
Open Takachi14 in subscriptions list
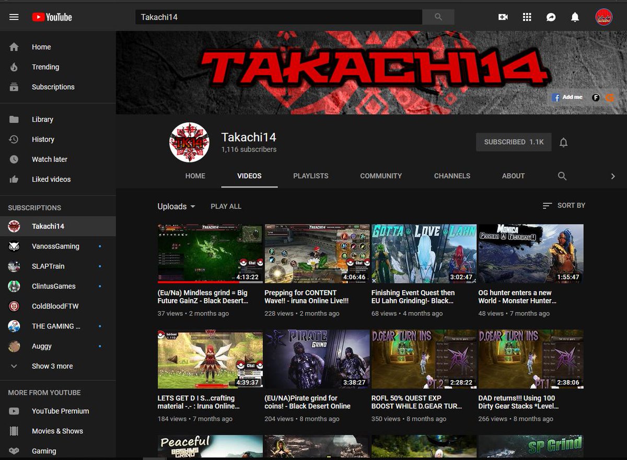pos(58,226)
